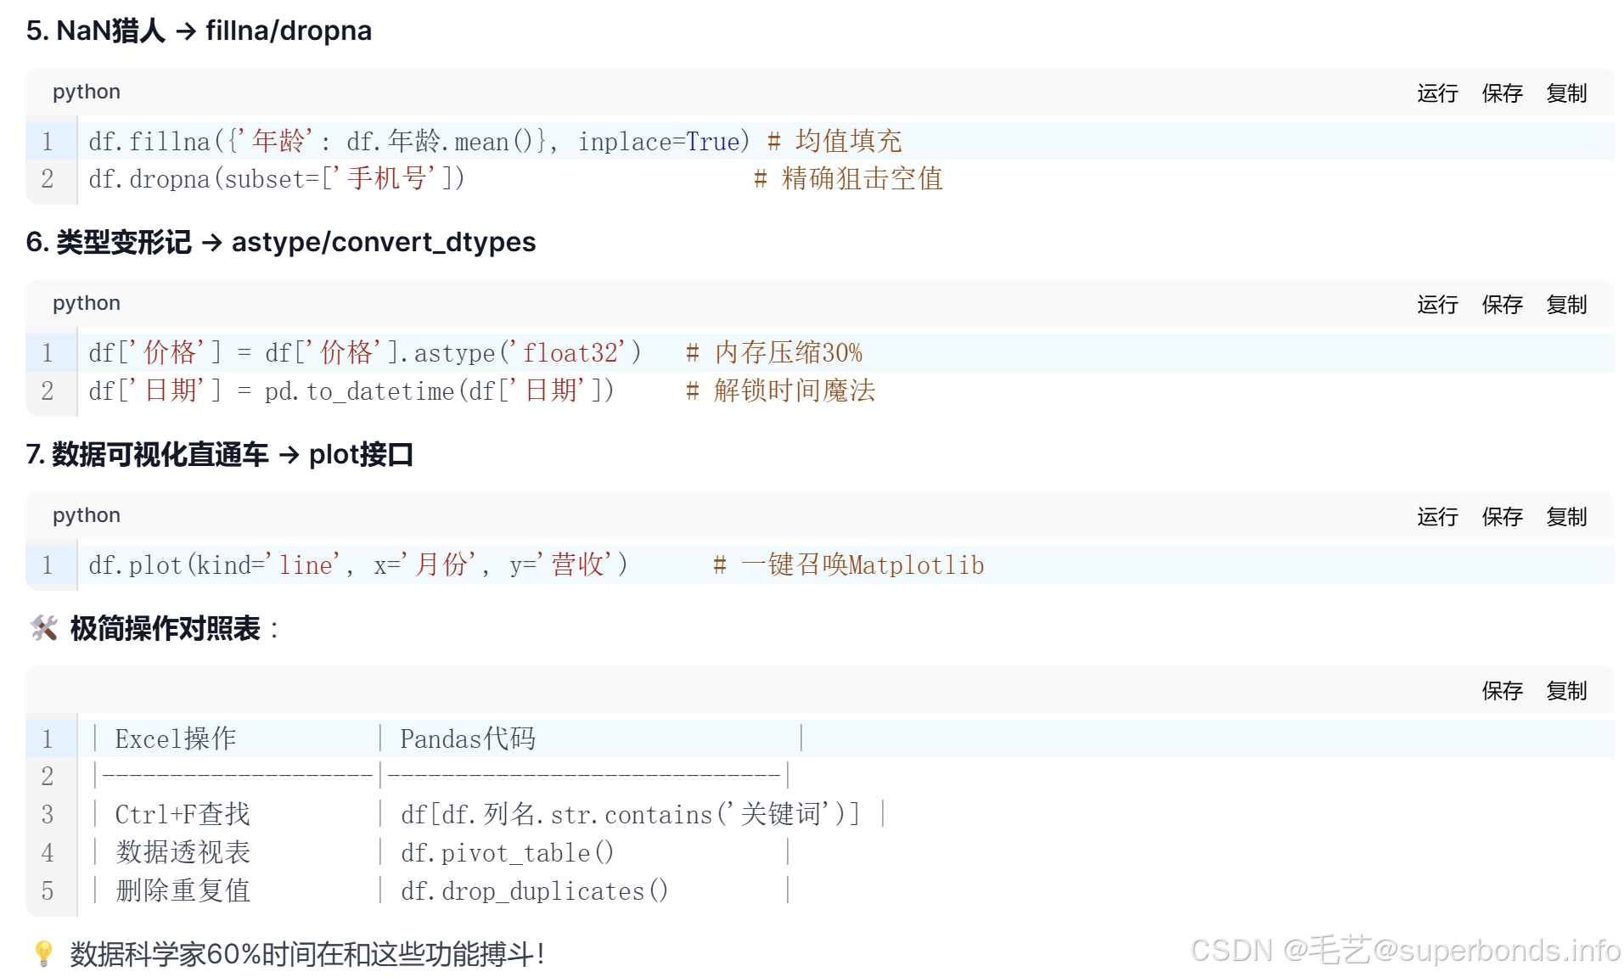Click 保存 on the fillna/dropna code block
The height and width of the screenshot is (977, 1624).
tap(1503, 93)
